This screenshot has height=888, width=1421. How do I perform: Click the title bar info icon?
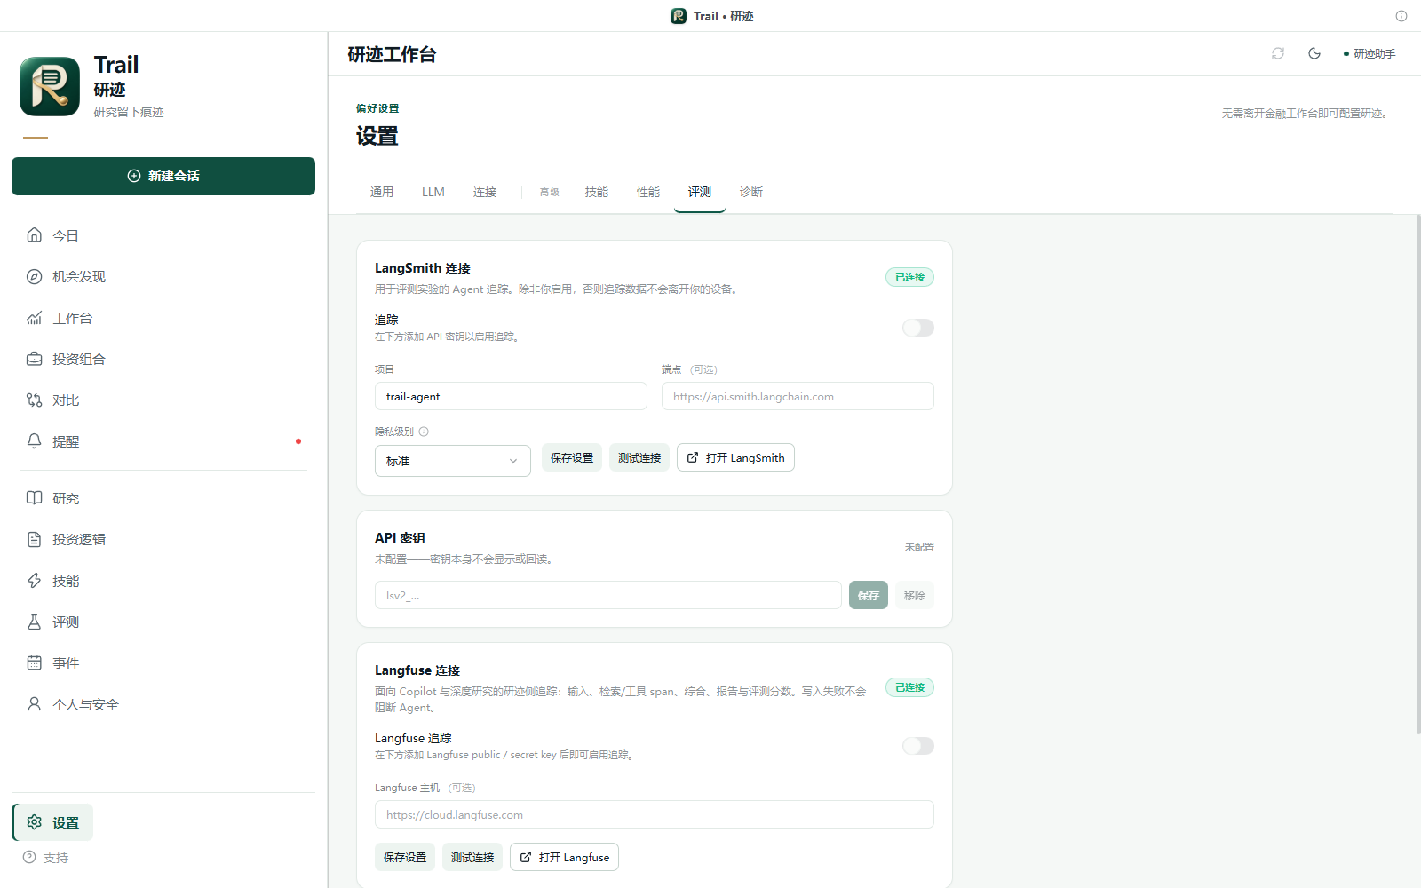point(1401,16)
